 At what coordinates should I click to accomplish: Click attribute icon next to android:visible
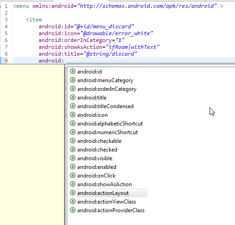click(73, 158)
